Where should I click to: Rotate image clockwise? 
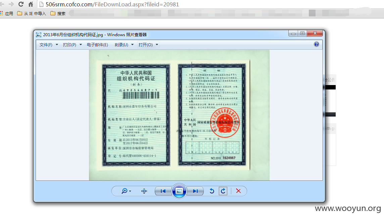pyautogui.click(x=223, y=191)
